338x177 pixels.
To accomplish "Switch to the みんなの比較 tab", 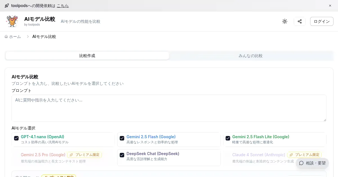I will coord(250,56).
